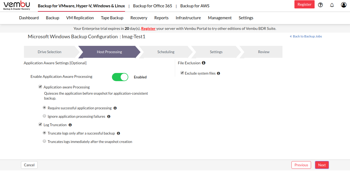Screen dimensions: 350x172
Task: Open the Management menu
Action: tap(220, 18)
